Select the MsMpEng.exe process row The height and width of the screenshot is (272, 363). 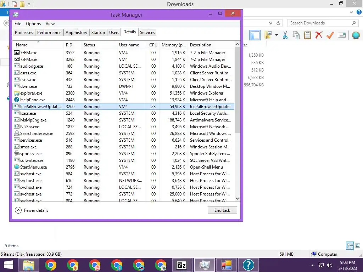click(123, 120)
